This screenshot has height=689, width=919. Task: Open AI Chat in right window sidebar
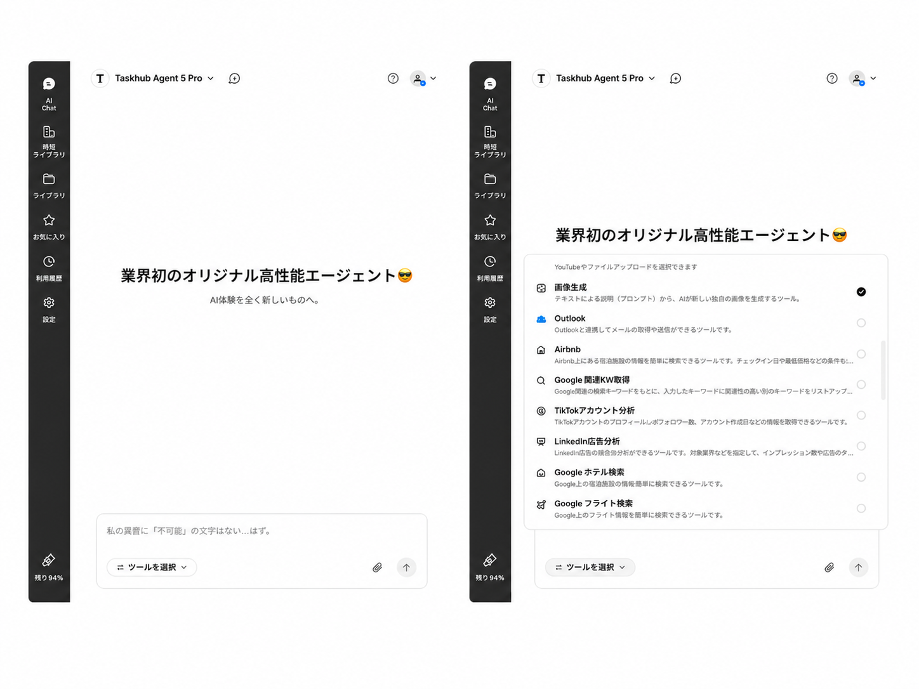[x=490, y=94]
